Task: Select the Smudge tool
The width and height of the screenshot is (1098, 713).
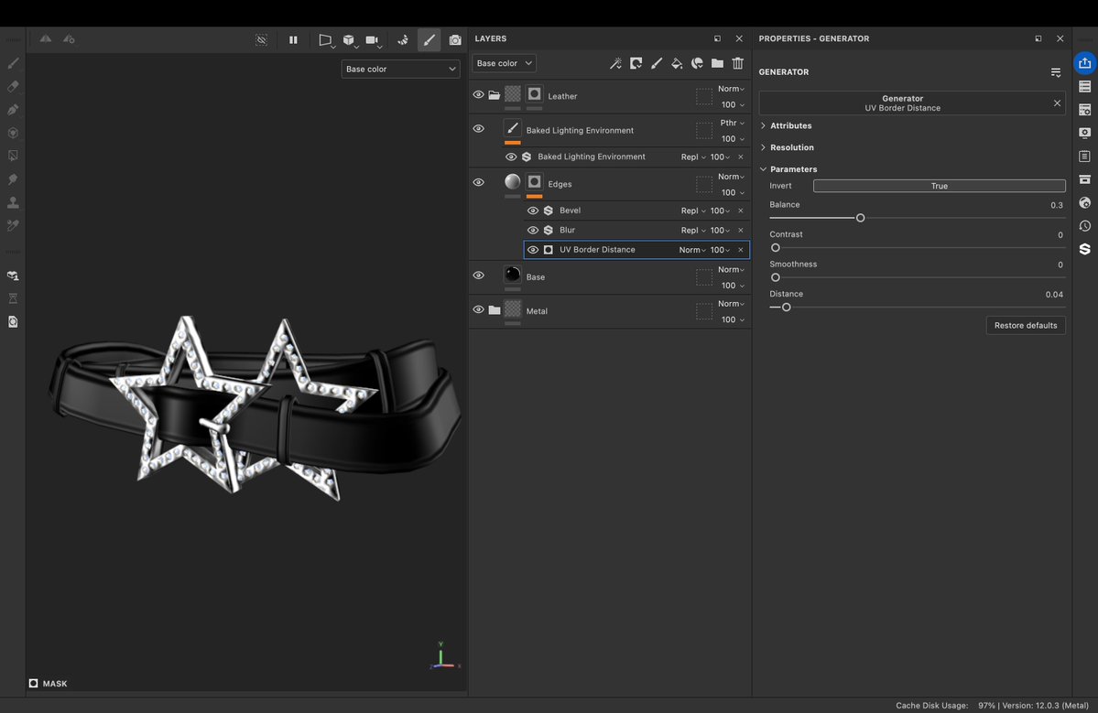Action: click(13, 179)
